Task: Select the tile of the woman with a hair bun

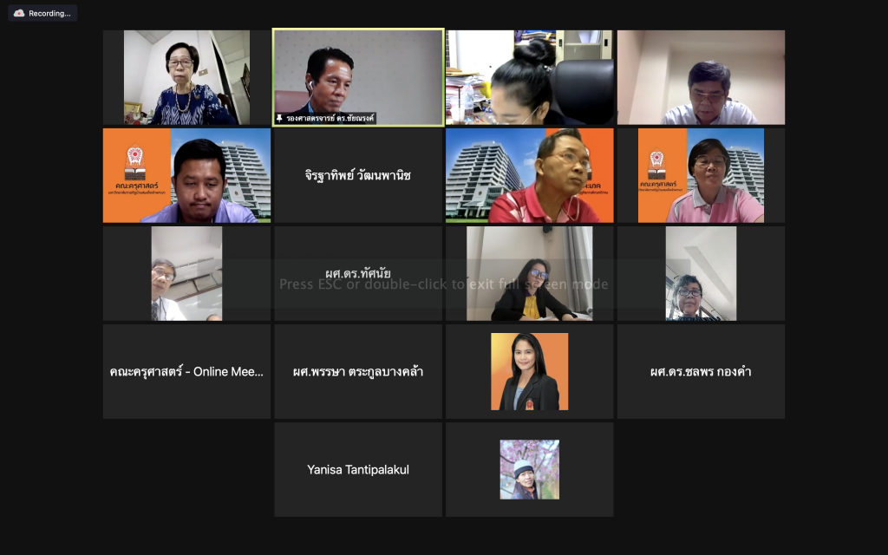Action: pos(530,77)
